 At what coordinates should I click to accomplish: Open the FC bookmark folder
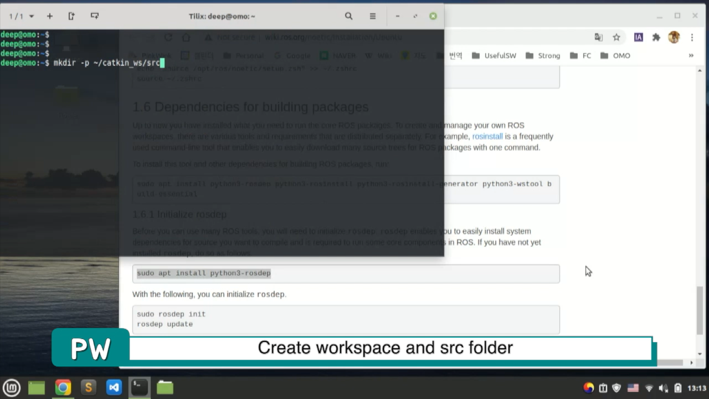pyautogui.click(x=580, y=55)
